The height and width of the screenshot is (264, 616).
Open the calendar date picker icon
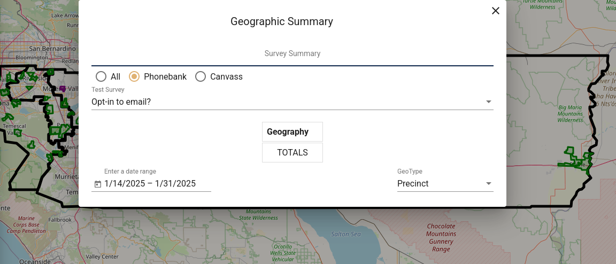[98, 184]
